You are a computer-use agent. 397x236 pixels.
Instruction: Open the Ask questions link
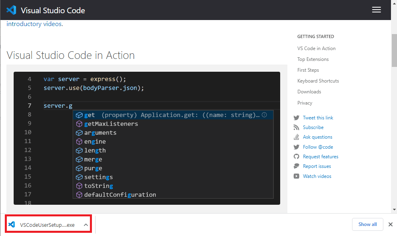[x=318, y=137]
